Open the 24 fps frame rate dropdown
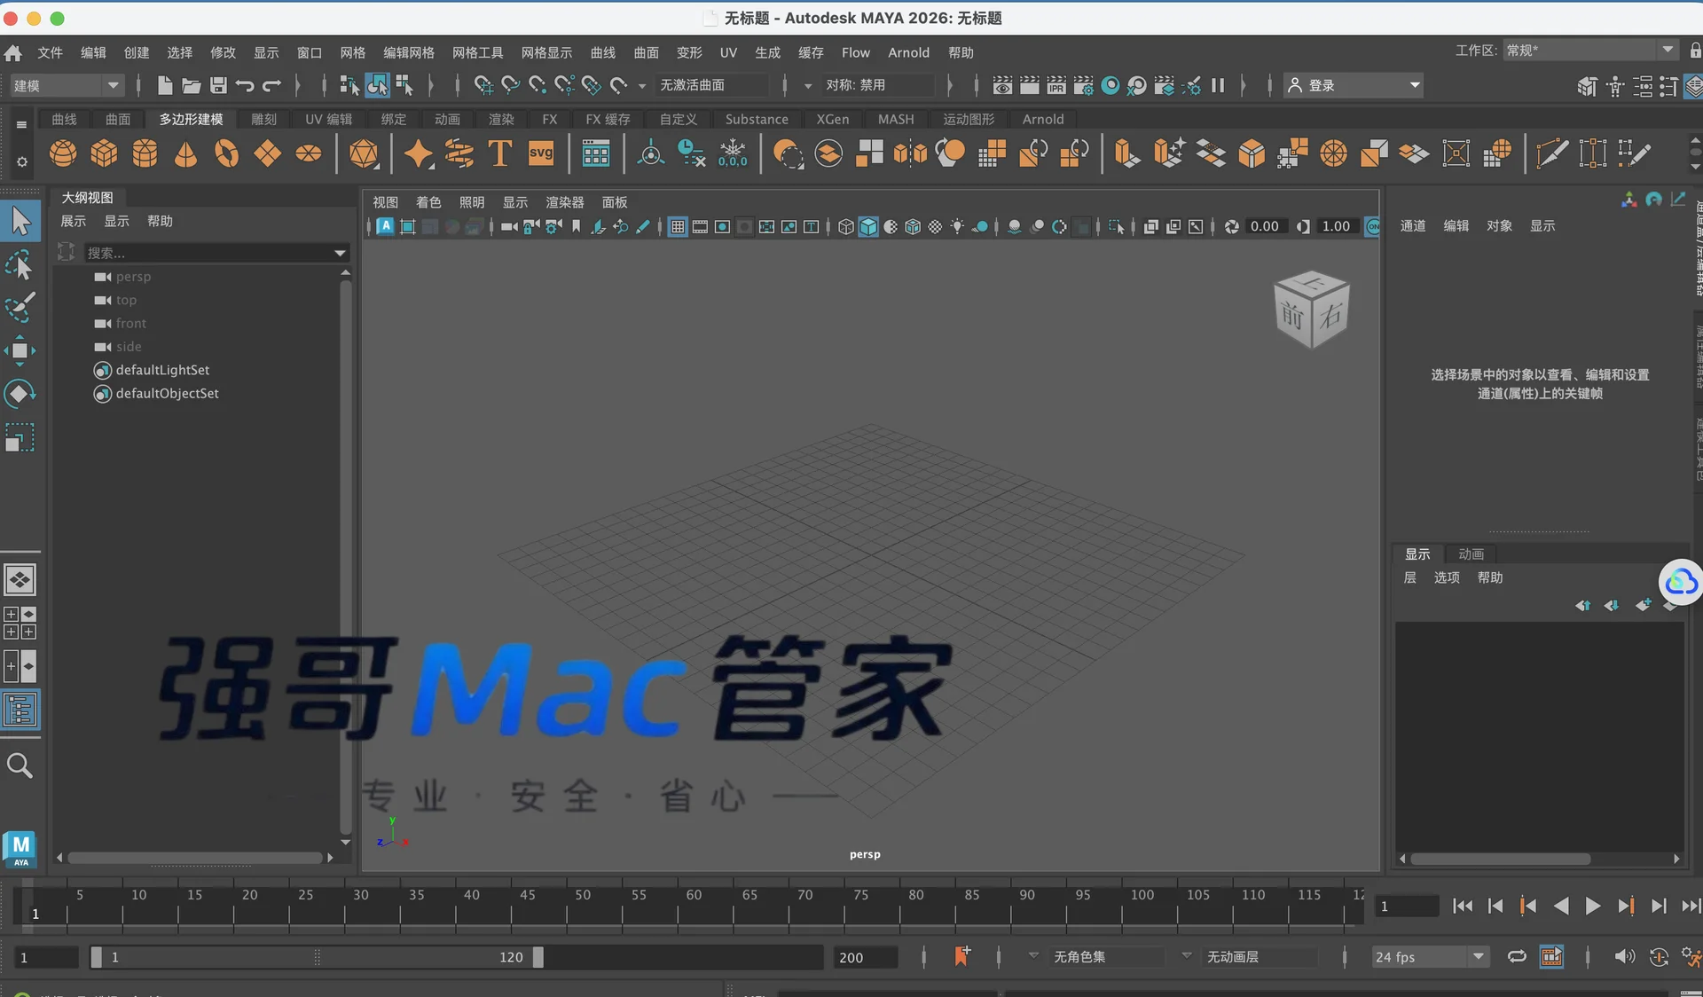Viewport: 1703px width, 997px height. (x=1430, y=956)
